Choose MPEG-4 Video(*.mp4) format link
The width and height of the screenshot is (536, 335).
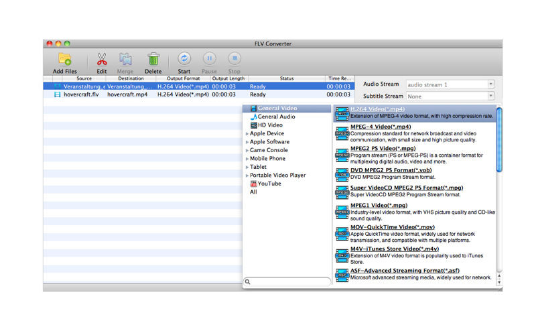point(381,127)
